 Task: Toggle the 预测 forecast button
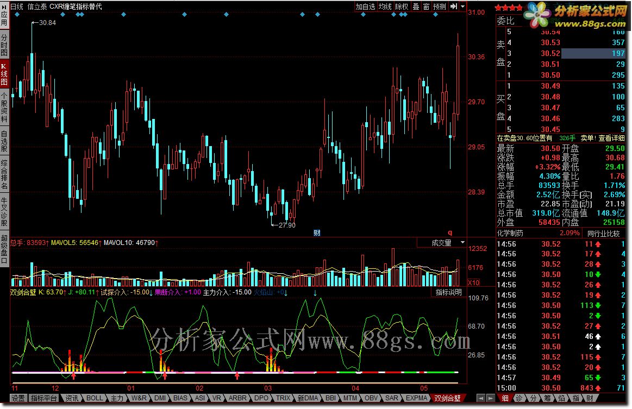pyautogui.click(x=439, y=7)
